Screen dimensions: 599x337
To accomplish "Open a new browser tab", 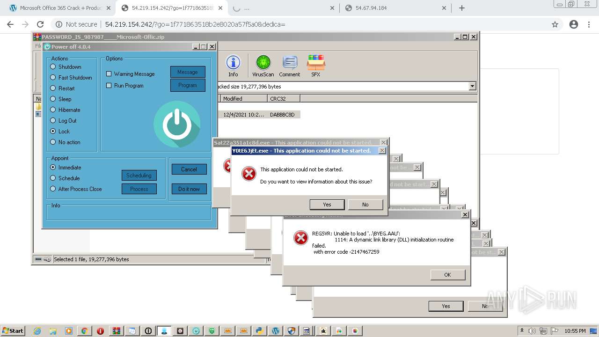I will click(462, 8).
